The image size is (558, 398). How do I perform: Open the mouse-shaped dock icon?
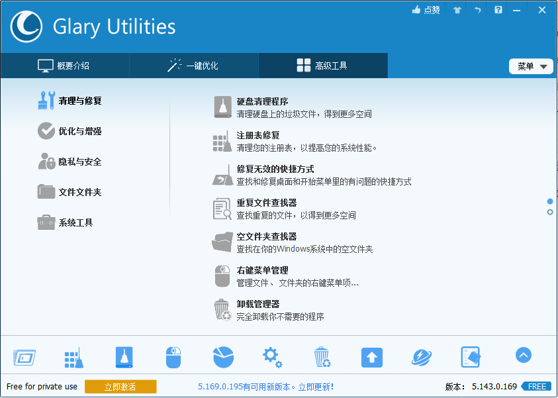[173, 358]
